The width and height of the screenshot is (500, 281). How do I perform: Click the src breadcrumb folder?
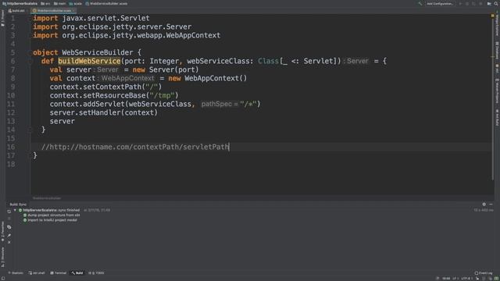pyautogui.click(x=45, y=3)
